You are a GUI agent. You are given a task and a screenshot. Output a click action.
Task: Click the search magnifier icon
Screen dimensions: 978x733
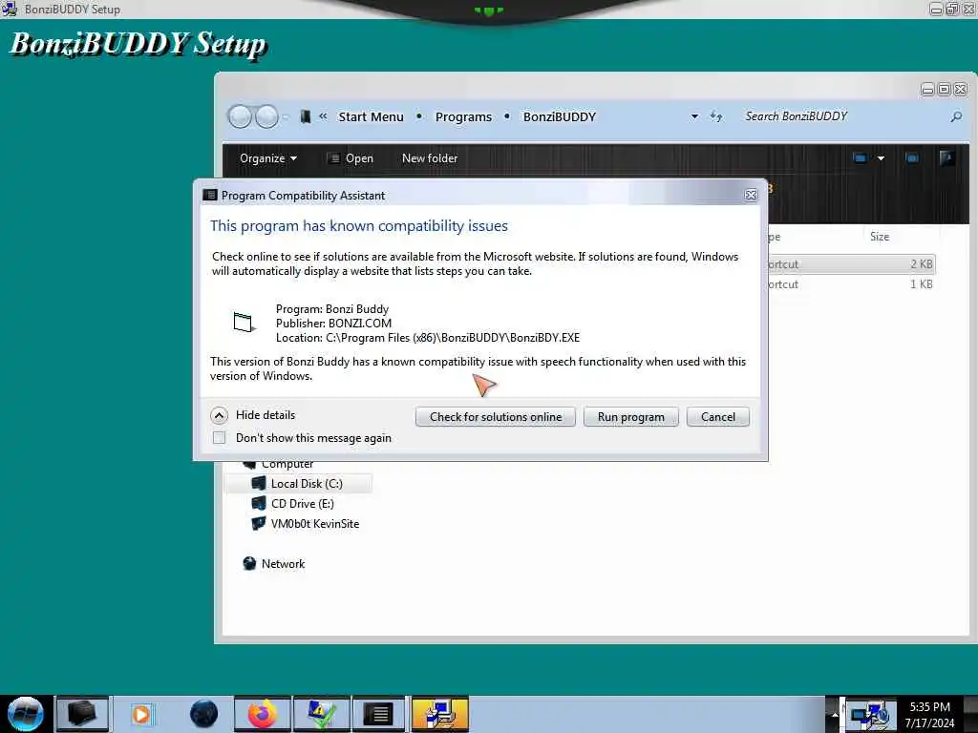click(956, 116)
